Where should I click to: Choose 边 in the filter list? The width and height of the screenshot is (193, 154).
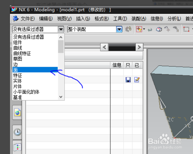[35, 64]
